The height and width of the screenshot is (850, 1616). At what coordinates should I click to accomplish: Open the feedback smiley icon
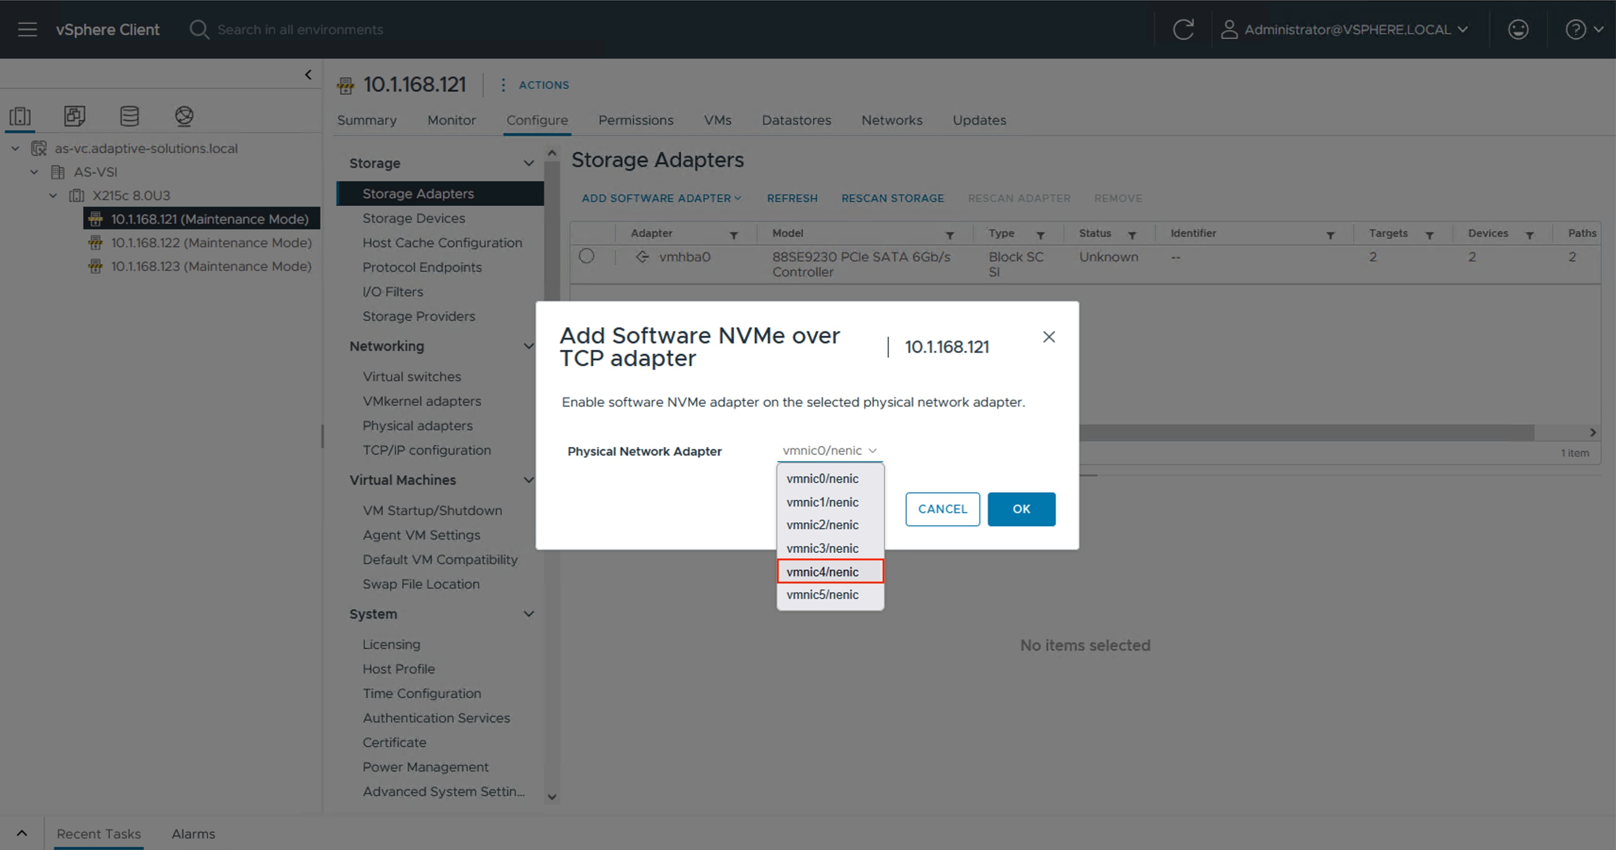pos(1518,29)
